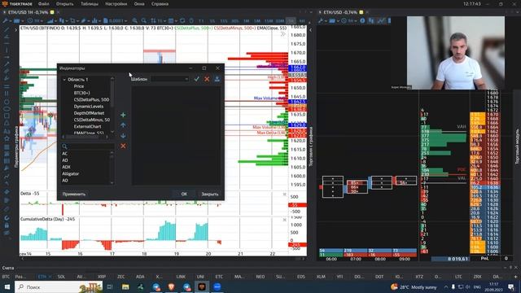
Task: Collapse the Область 1 tree node
Action: pyautogui.click(x=64, y=80)
